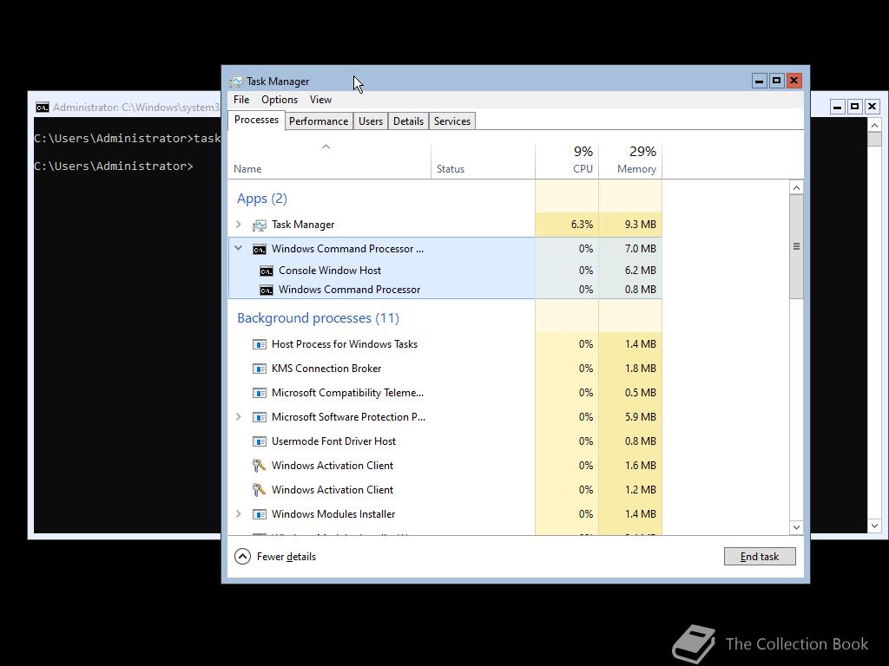Select the KMS Connection Broker row

pyautogui.click(x=445, y=369)
